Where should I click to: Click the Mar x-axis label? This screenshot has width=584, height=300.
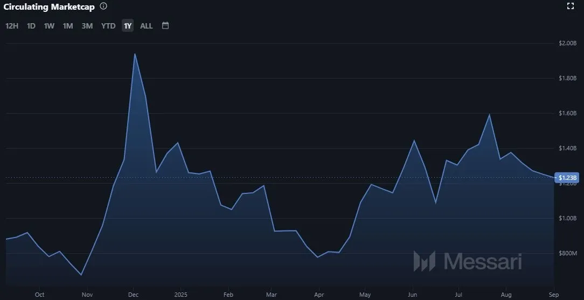click(x=272, y=295)
